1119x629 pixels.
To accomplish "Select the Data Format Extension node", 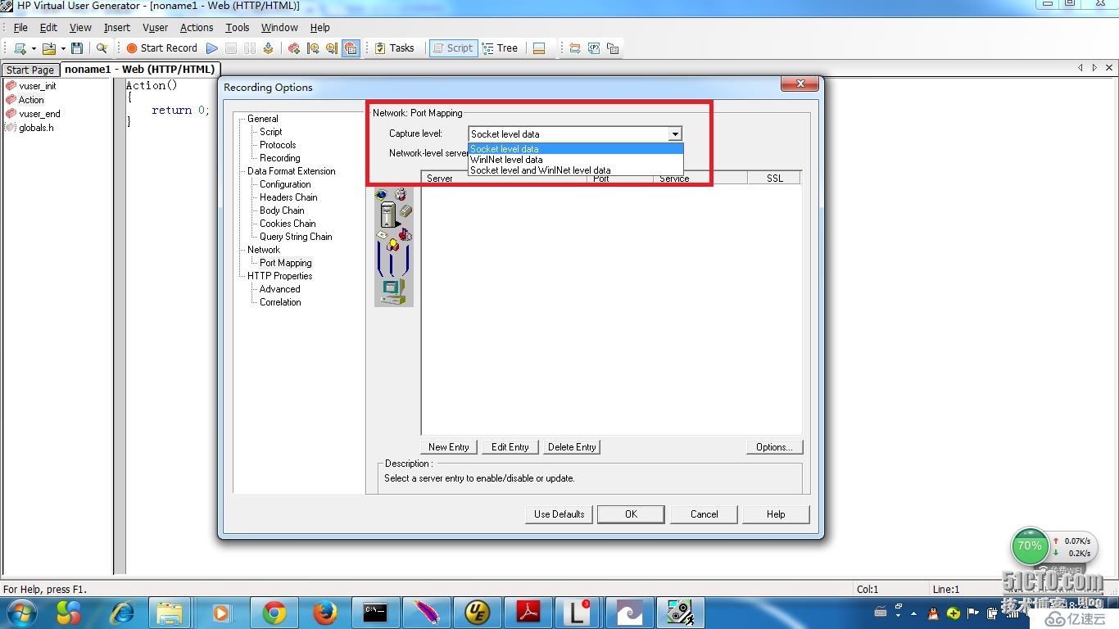I will (x=291, y=171).
